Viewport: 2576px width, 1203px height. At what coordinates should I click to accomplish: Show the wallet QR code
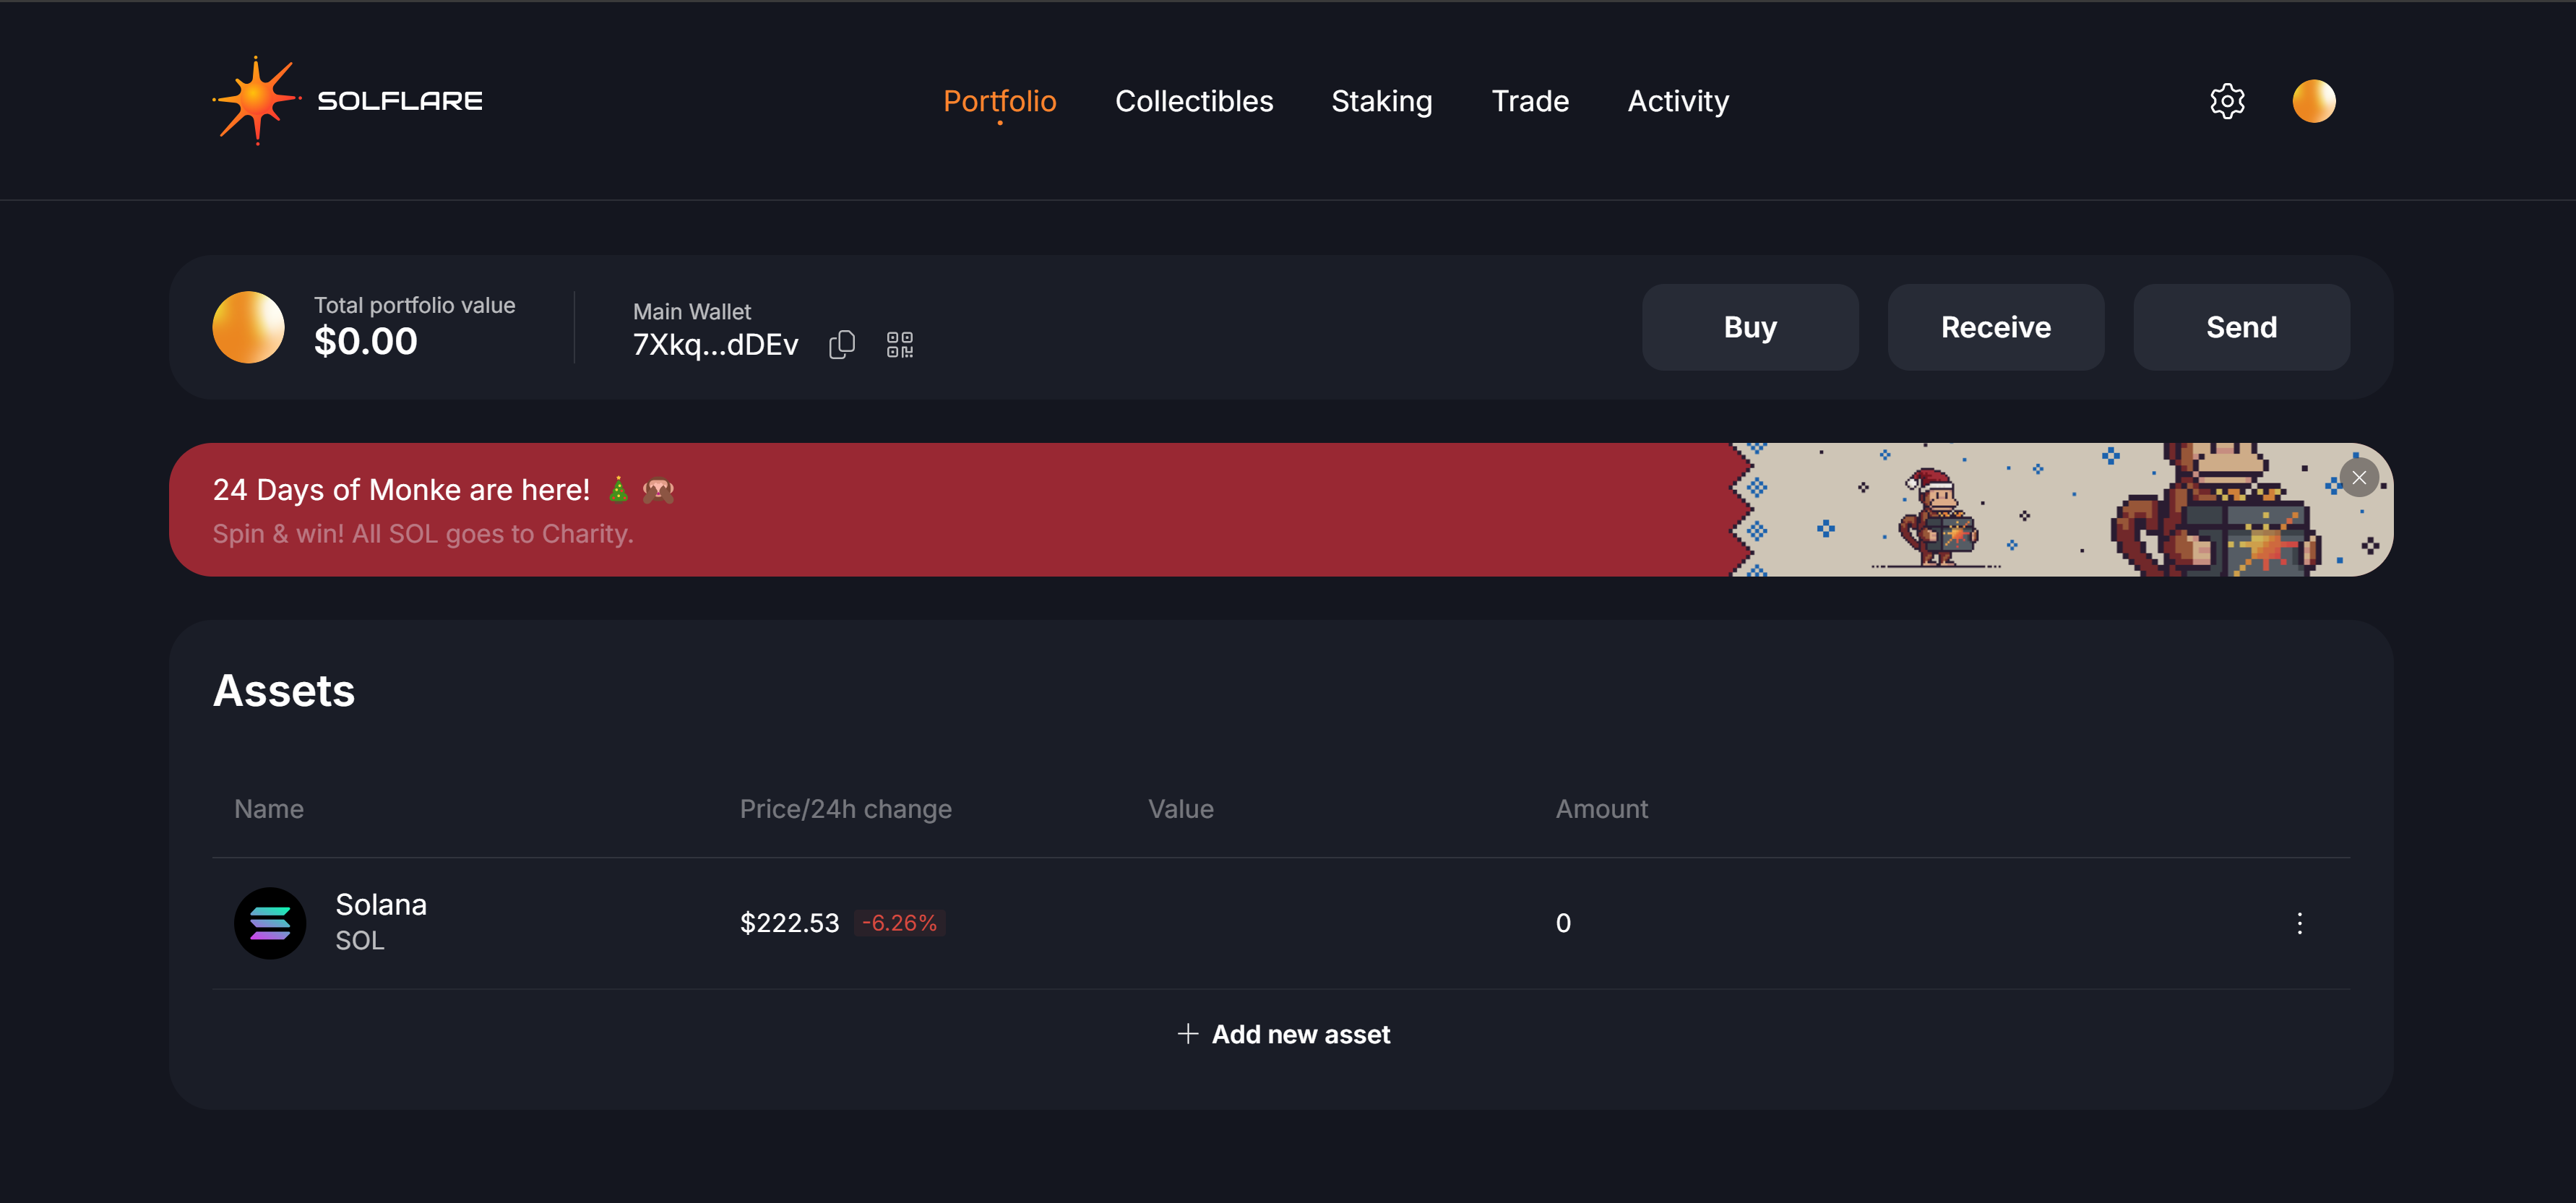tap(899, 344)
